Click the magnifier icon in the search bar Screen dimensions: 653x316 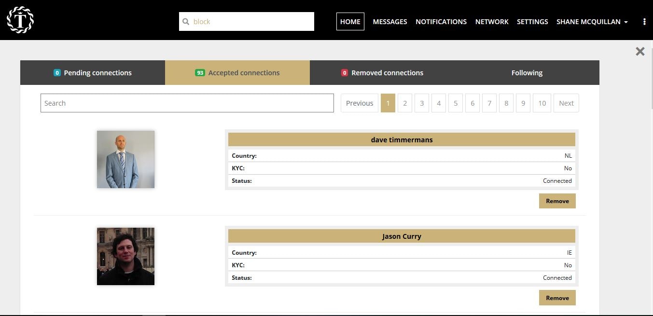coord(186,21)
